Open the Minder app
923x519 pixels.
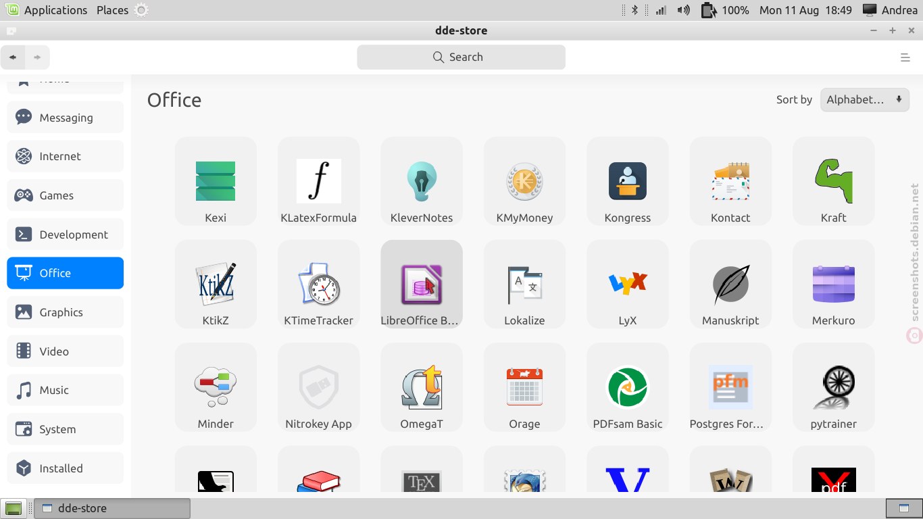click(x=216, y=387)
